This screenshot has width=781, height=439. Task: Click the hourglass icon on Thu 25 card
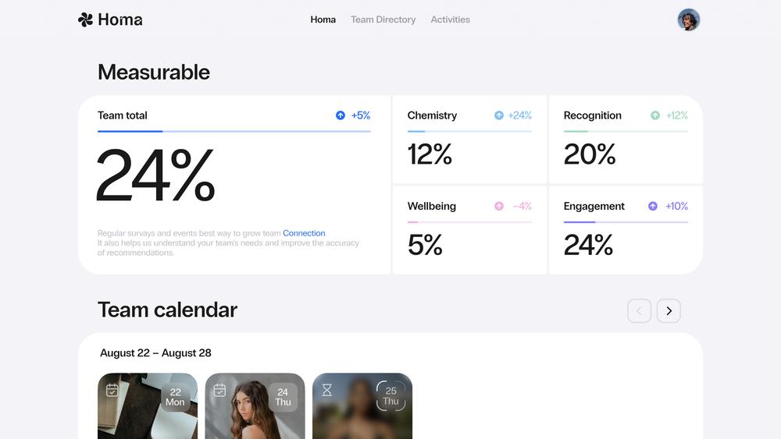[326, 390]
